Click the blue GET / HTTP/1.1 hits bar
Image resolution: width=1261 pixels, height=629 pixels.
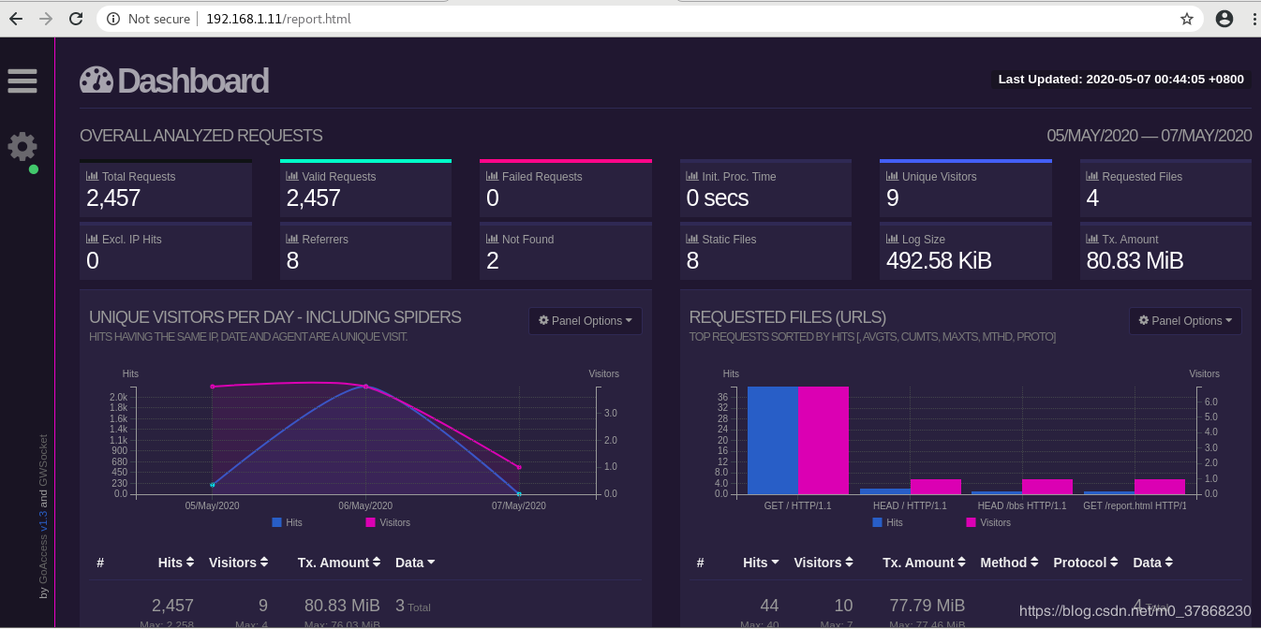click(772, 440)
